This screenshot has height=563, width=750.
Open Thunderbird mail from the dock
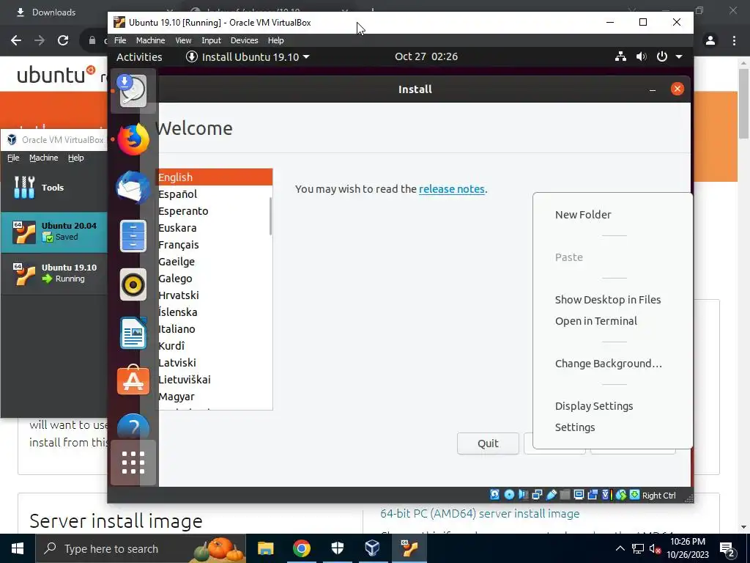point(133,188)
